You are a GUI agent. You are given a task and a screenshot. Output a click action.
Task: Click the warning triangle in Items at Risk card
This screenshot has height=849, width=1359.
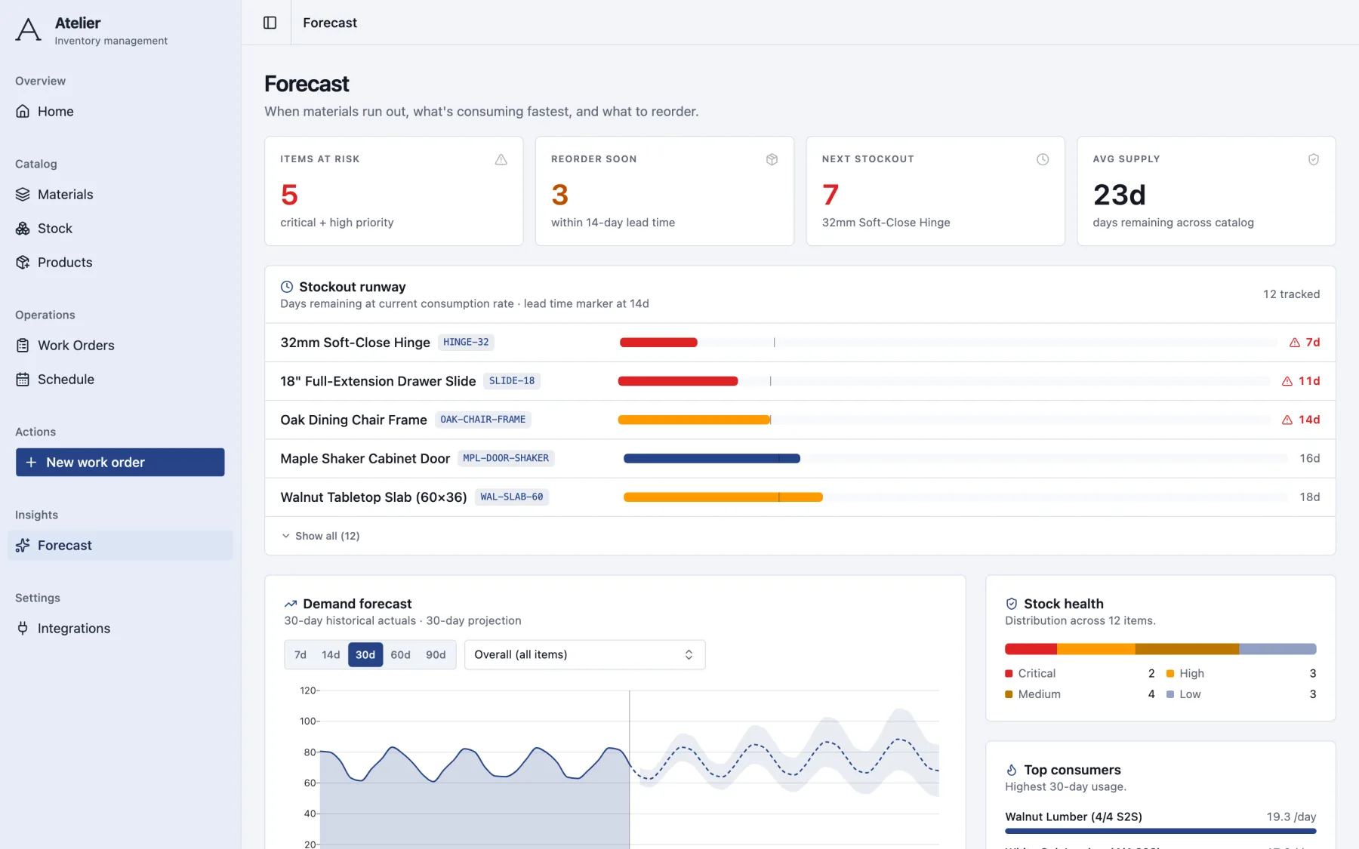tap(501, 159)
